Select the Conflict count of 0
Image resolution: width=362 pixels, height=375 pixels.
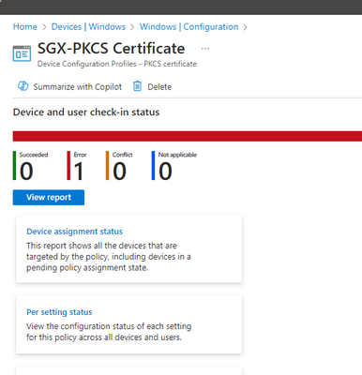119,171
